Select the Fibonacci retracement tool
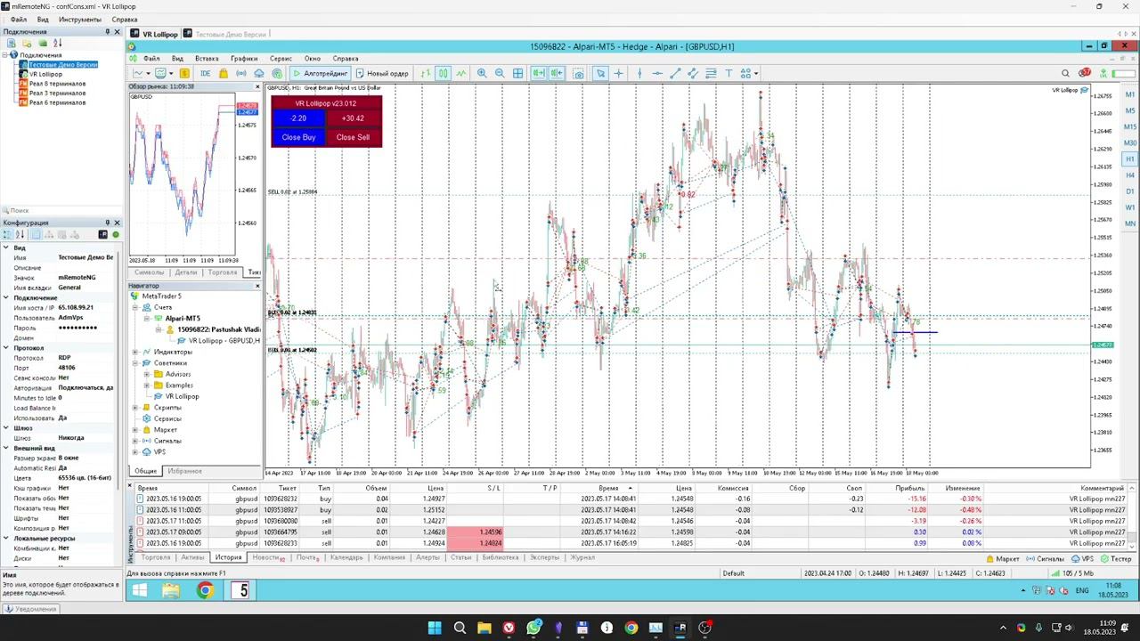This screenshot has height=641, width=1140. pos(711,73)
